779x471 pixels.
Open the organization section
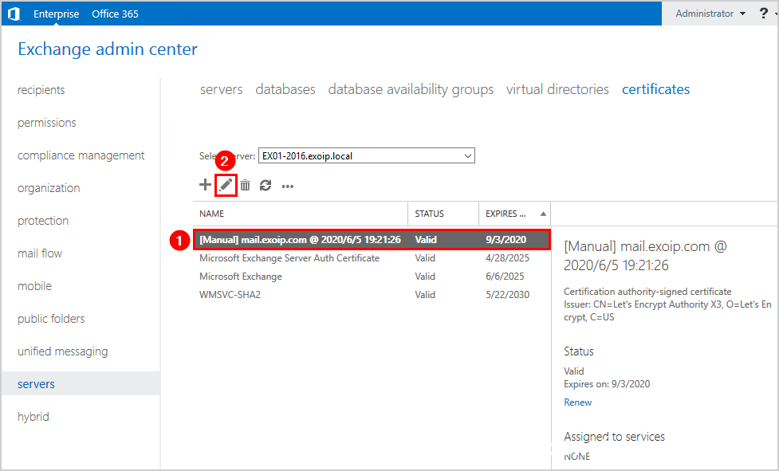click(x=49, y=188)
